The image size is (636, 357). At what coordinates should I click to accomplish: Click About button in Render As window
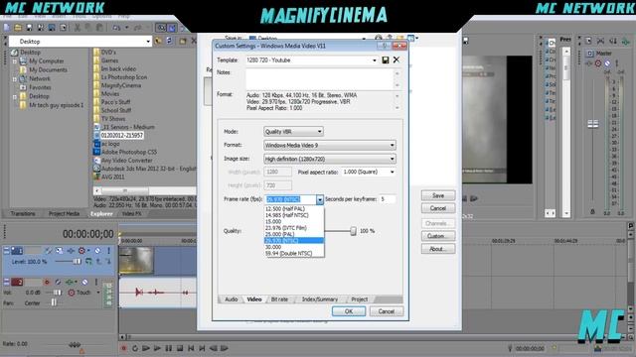(x=438, y=249)
